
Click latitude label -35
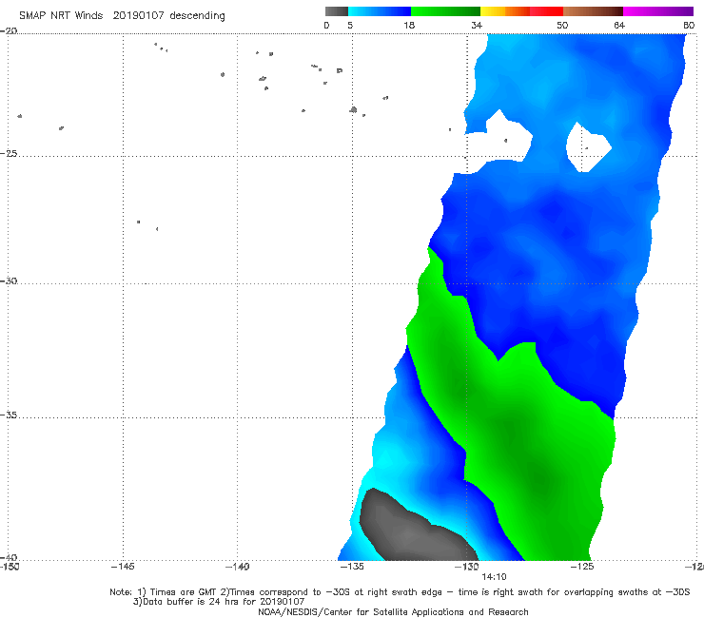pos(9,415)
